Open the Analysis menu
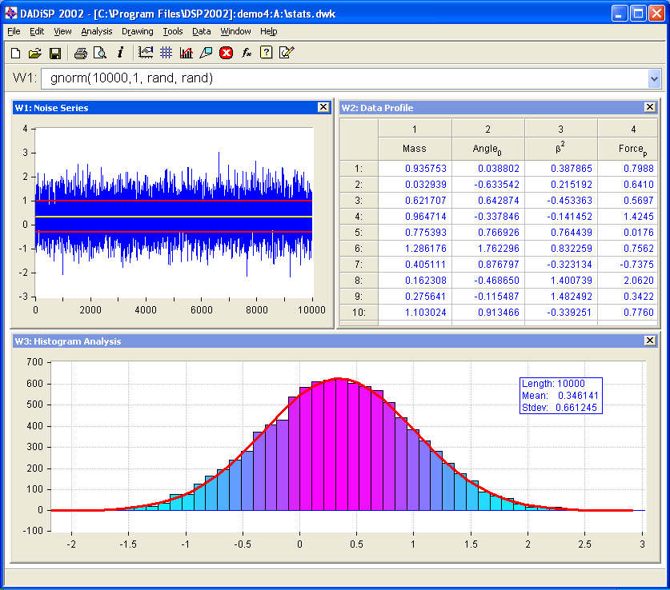Screen dimensions: 670x590 pos(97,31)
